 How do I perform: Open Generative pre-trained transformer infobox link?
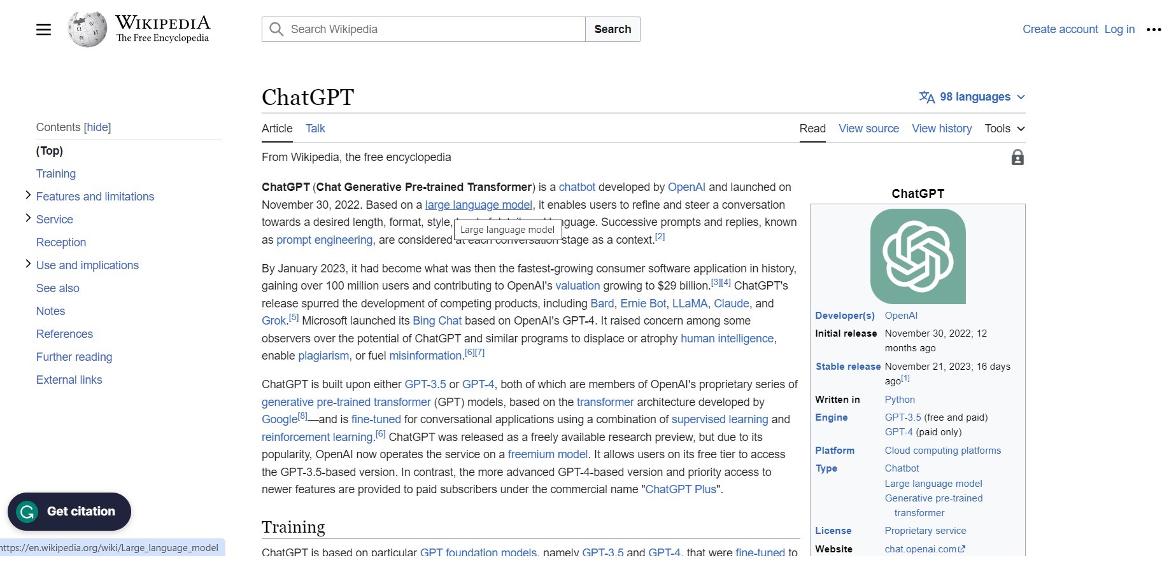point(933,505)
